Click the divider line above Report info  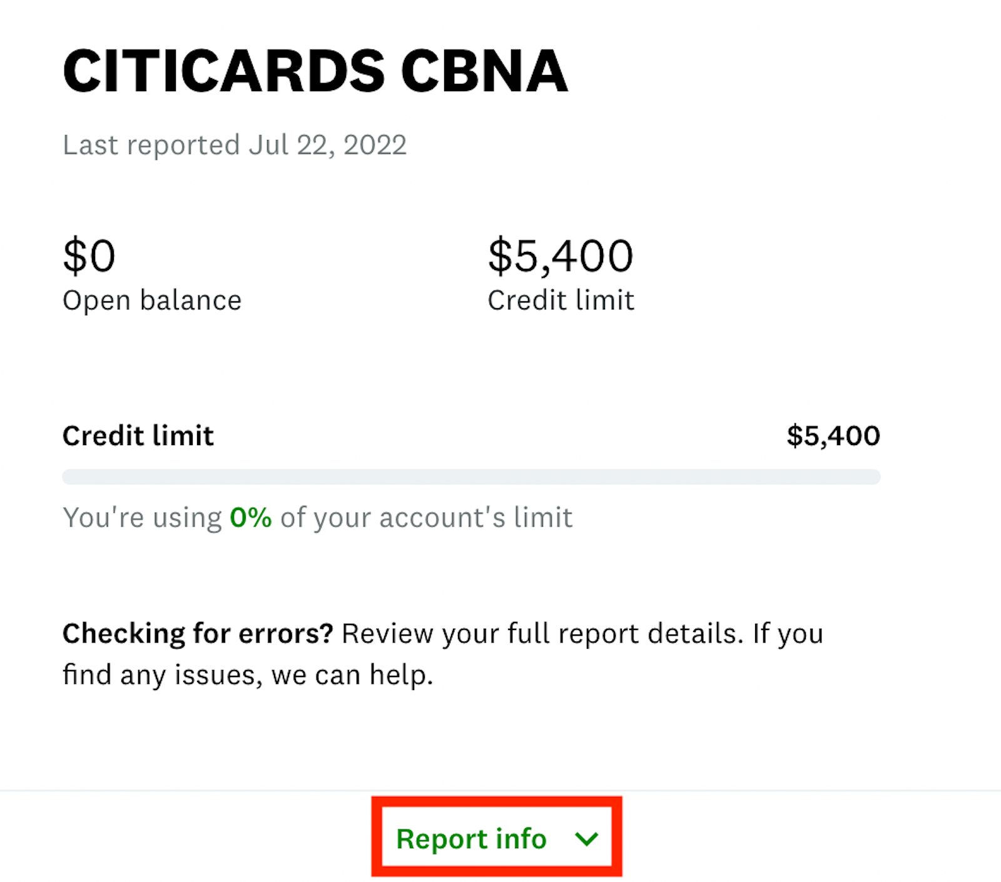pos(188,791)
